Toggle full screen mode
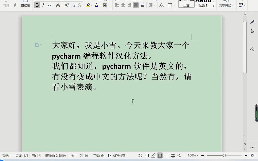The height and width of the screenshot is (161, 258). point(140,155)
